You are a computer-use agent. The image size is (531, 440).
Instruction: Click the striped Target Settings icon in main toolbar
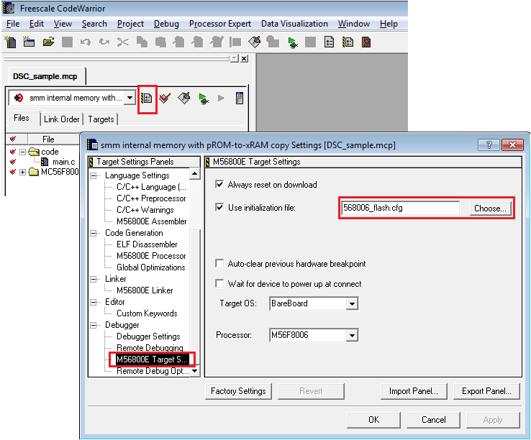click(x=348, y=42)
